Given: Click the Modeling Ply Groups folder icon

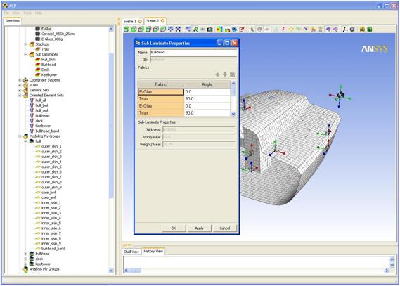Looking at the screenshot, I should (x=26, y=136).
